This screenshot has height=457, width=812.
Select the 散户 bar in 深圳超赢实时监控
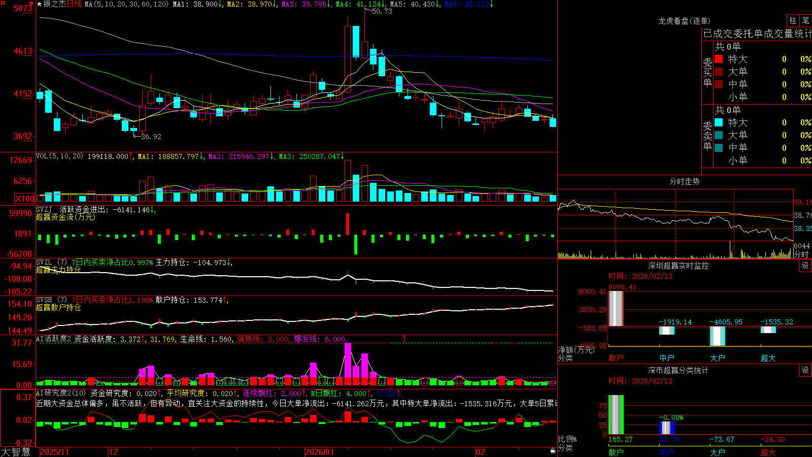(616, 308)
